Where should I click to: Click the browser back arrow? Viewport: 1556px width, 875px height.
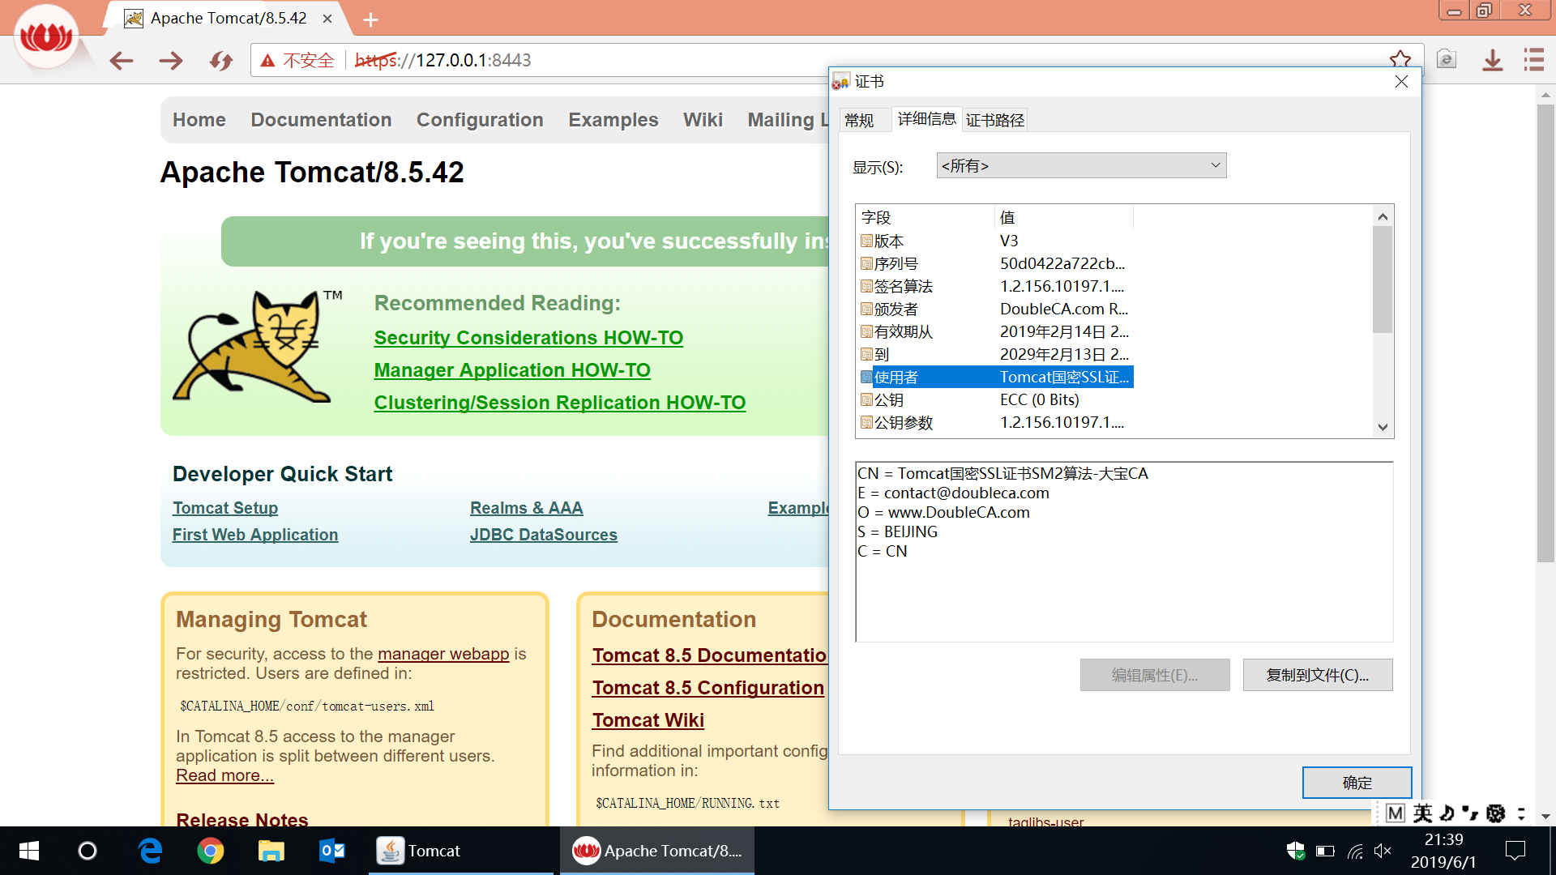point(122,61)
